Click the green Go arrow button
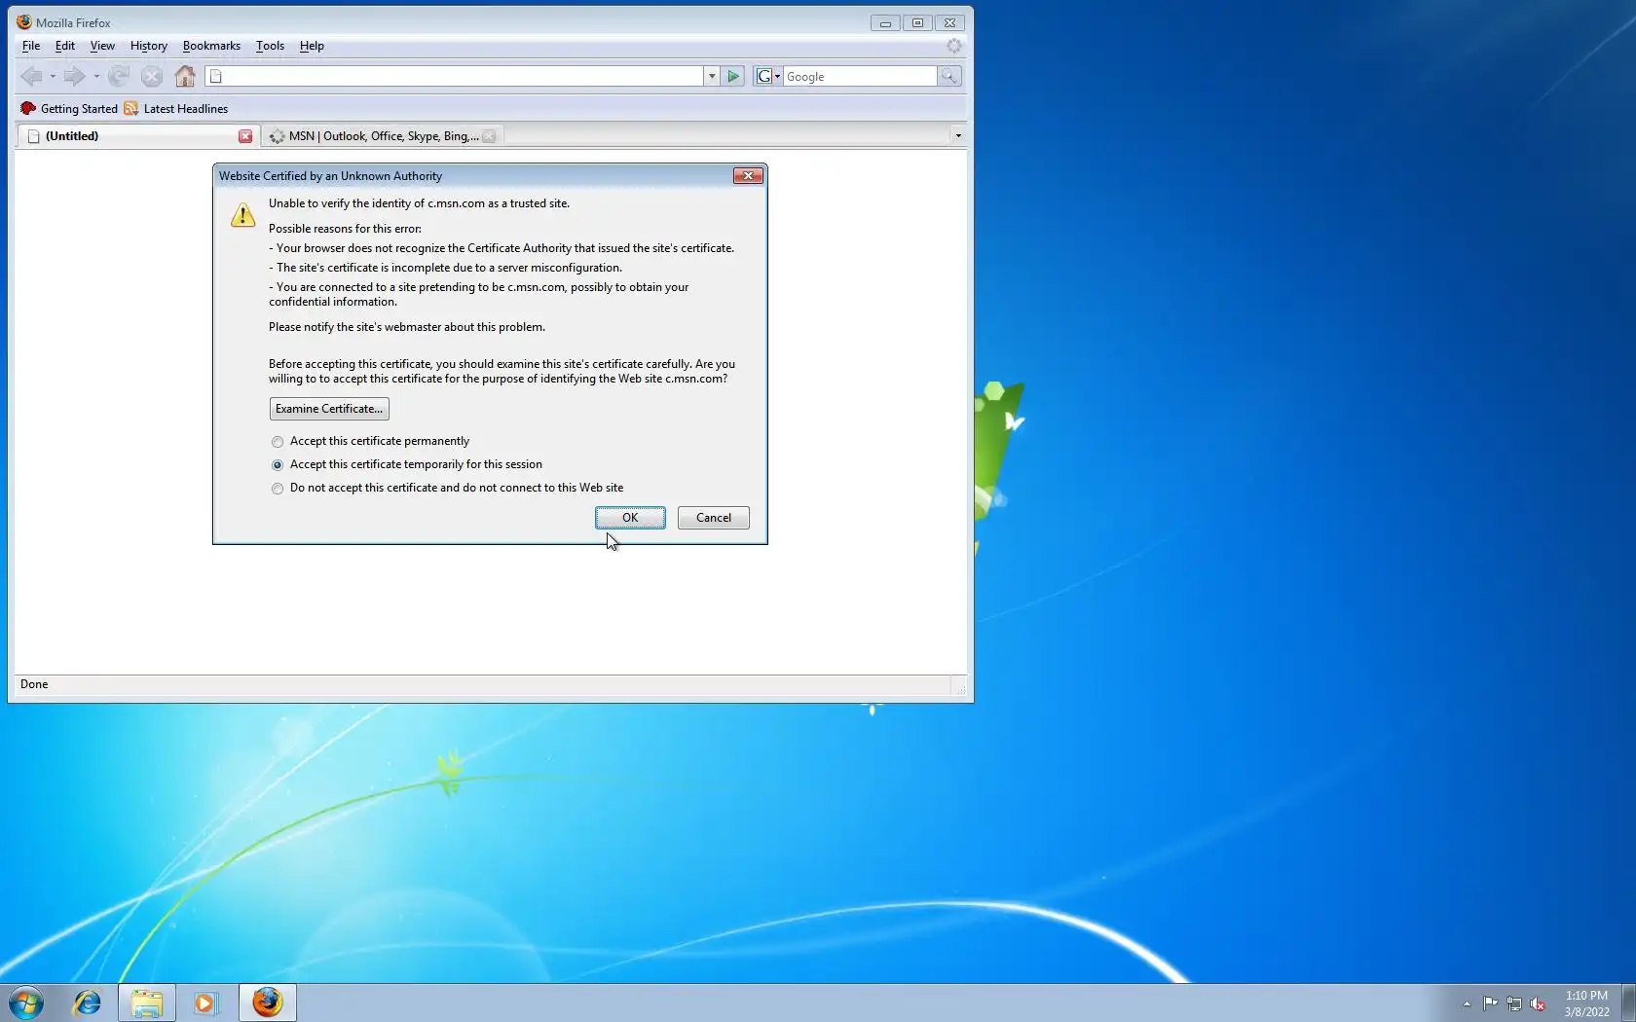Image resolution: width=1636 pixels, height=1022 pixels. click(x=734, y=76)
